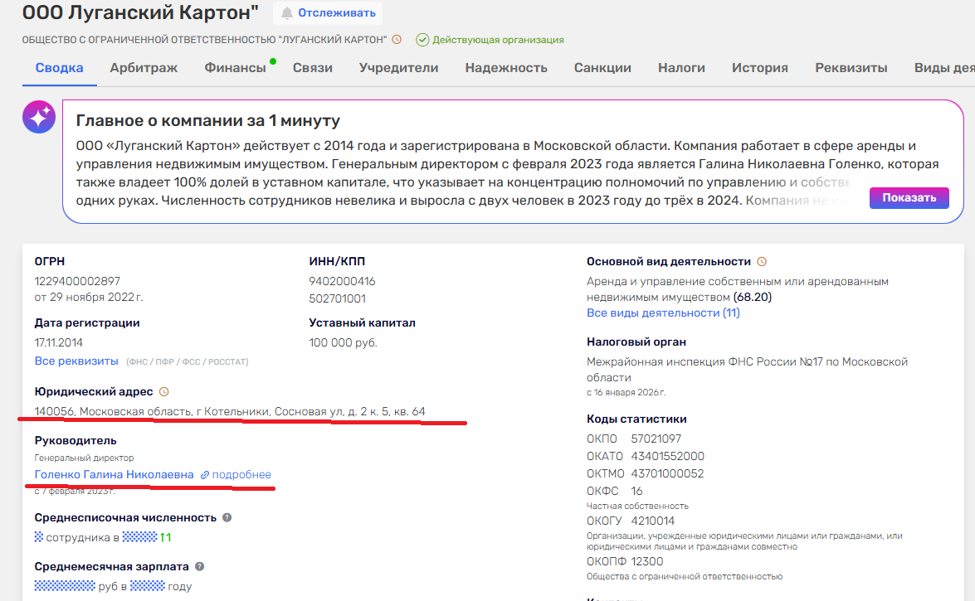Viewport: 975px width, 601px height.
Task: Click the clock icon beside the full company name
Action: click(x=397, y=39)
